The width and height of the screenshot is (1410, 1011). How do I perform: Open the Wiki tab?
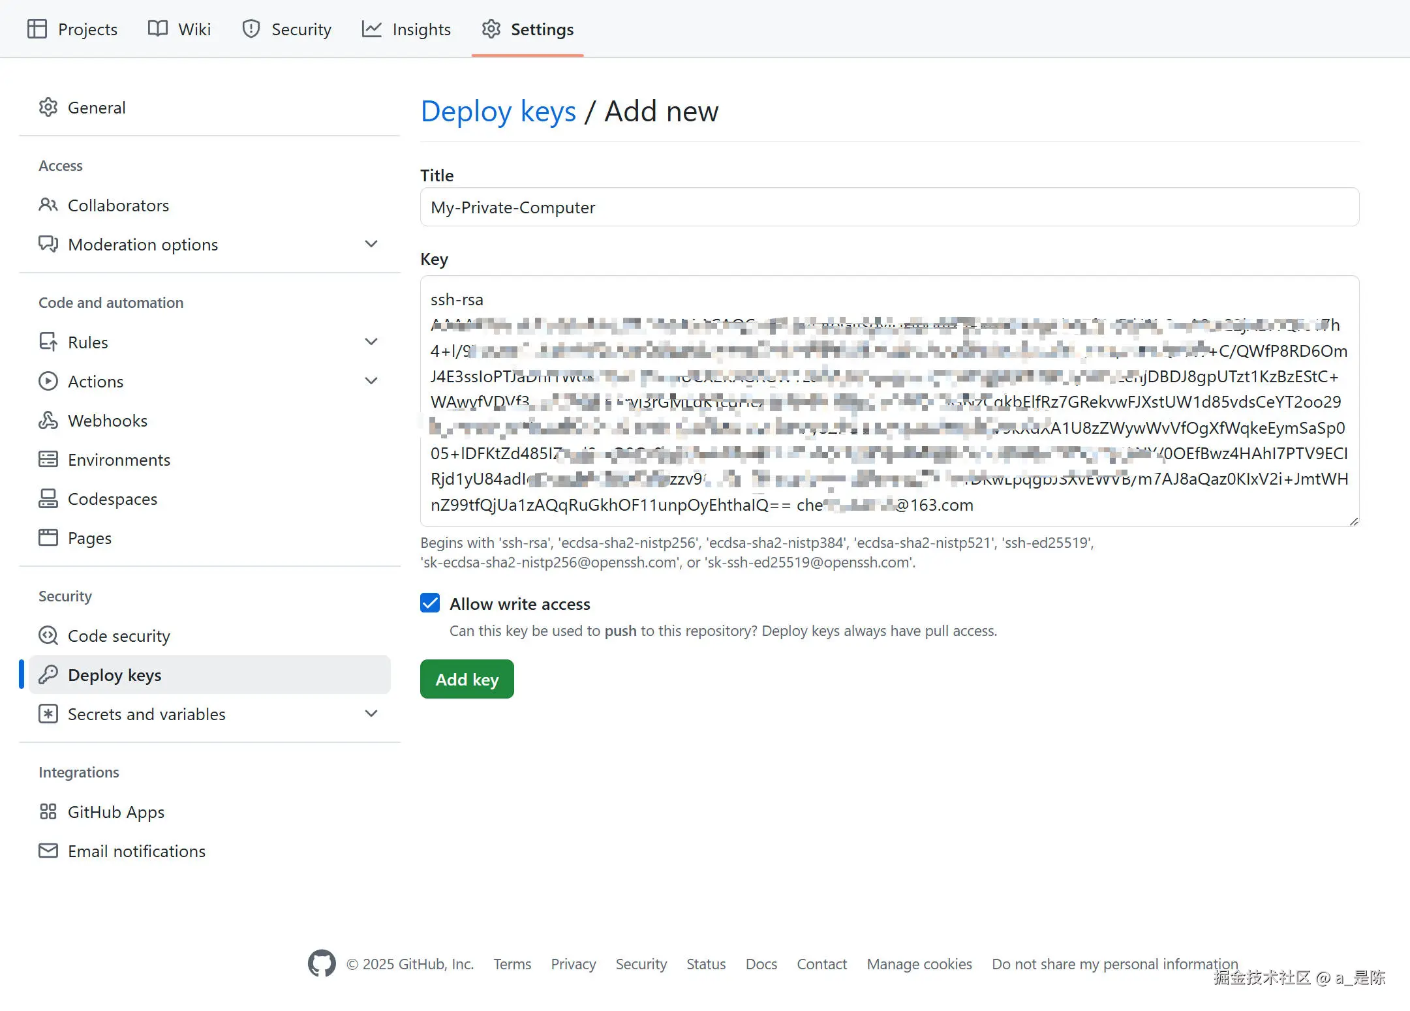[x=179, y=29]
